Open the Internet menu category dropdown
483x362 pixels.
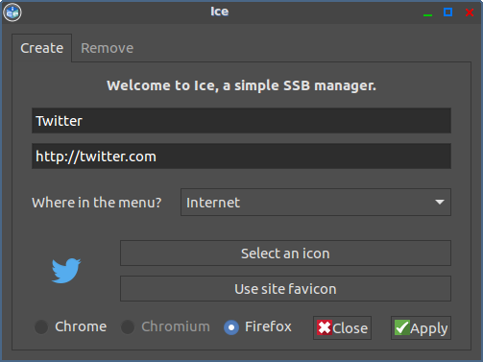pos(316,203)
